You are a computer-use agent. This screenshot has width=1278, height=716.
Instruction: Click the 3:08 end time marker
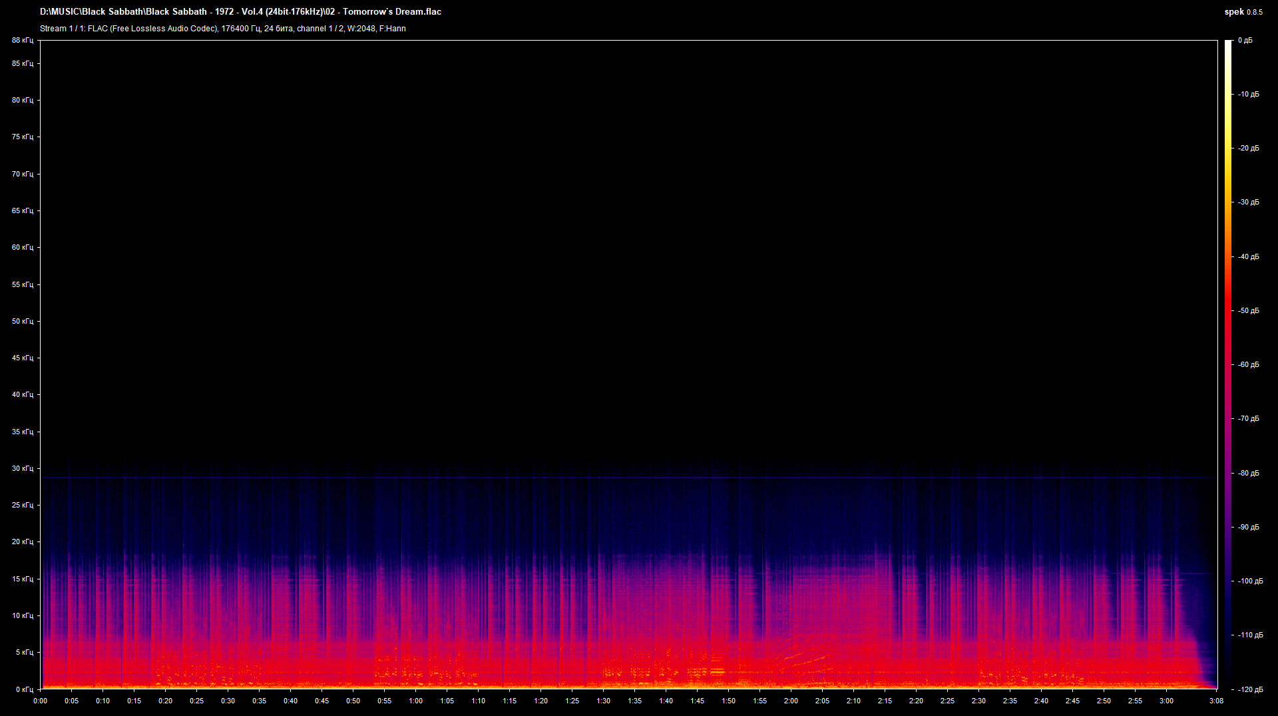[1216, 701]
